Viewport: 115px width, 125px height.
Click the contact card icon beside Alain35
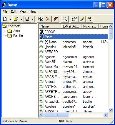(x=42, y=62)
